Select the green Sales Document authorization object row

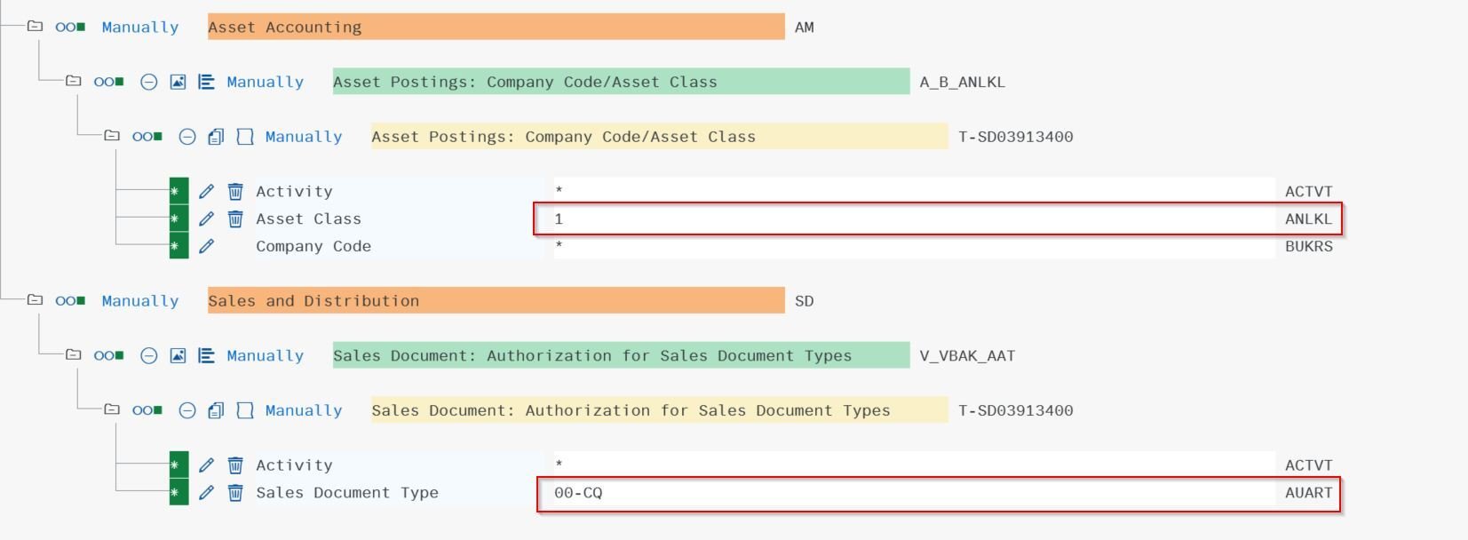620,356
